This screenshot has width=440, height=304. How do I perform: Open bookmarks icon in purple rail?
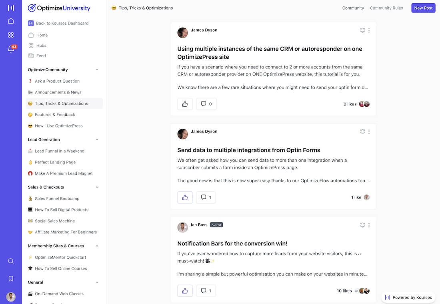click(x=11, y=278)
